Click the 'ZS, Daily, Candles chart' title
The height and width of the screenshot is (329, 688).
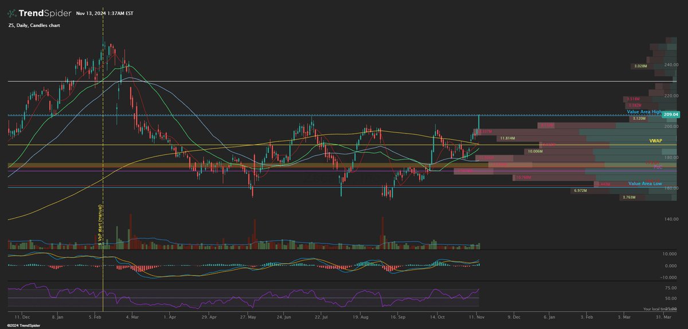click(x=33, y=26)
